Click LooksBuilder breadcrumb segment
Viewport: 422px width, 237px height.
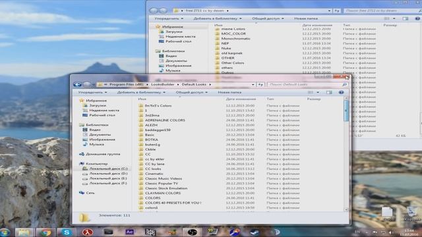(163, 84)
